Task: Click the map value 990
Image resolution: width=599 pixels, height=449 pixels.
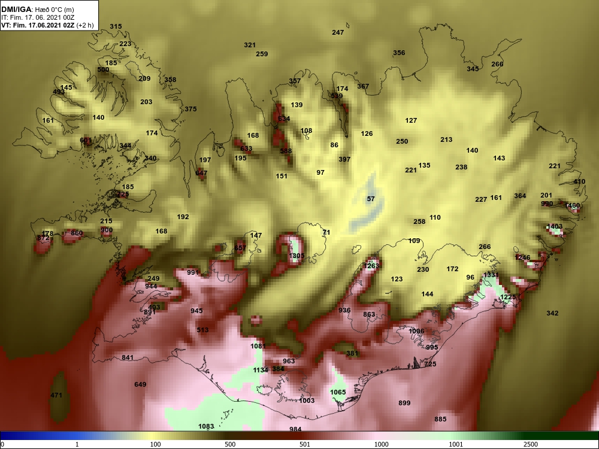Action: tap(547, 204)
